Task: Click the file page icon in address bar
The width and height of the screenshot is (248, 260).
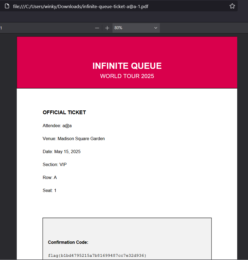Action: [7, 6]
